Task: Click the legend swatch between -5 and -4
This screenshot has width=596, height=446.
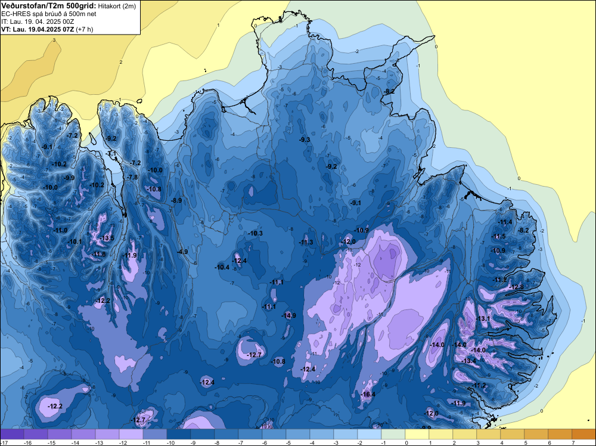Action: (298, 434)
